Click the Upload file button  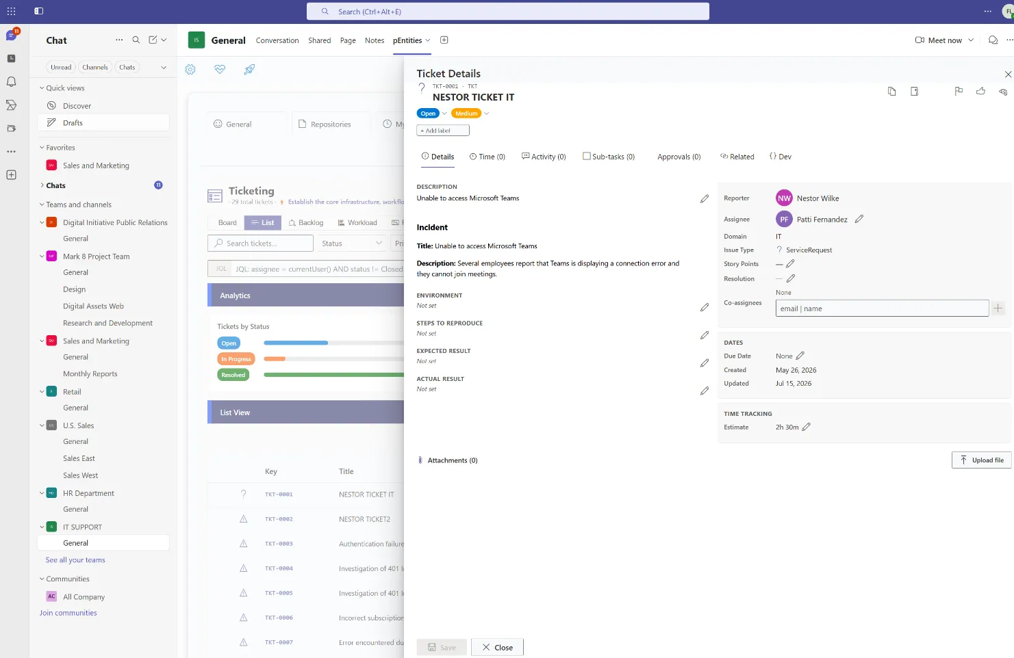click(x=981, y=460)
